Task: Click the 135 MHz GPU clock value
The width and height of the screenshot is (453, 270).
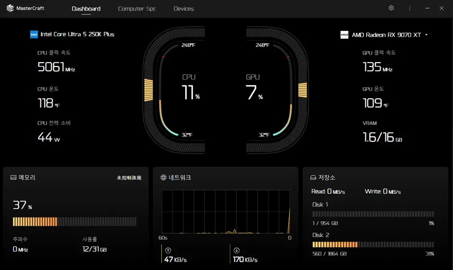Action: [x=378, y=67]
